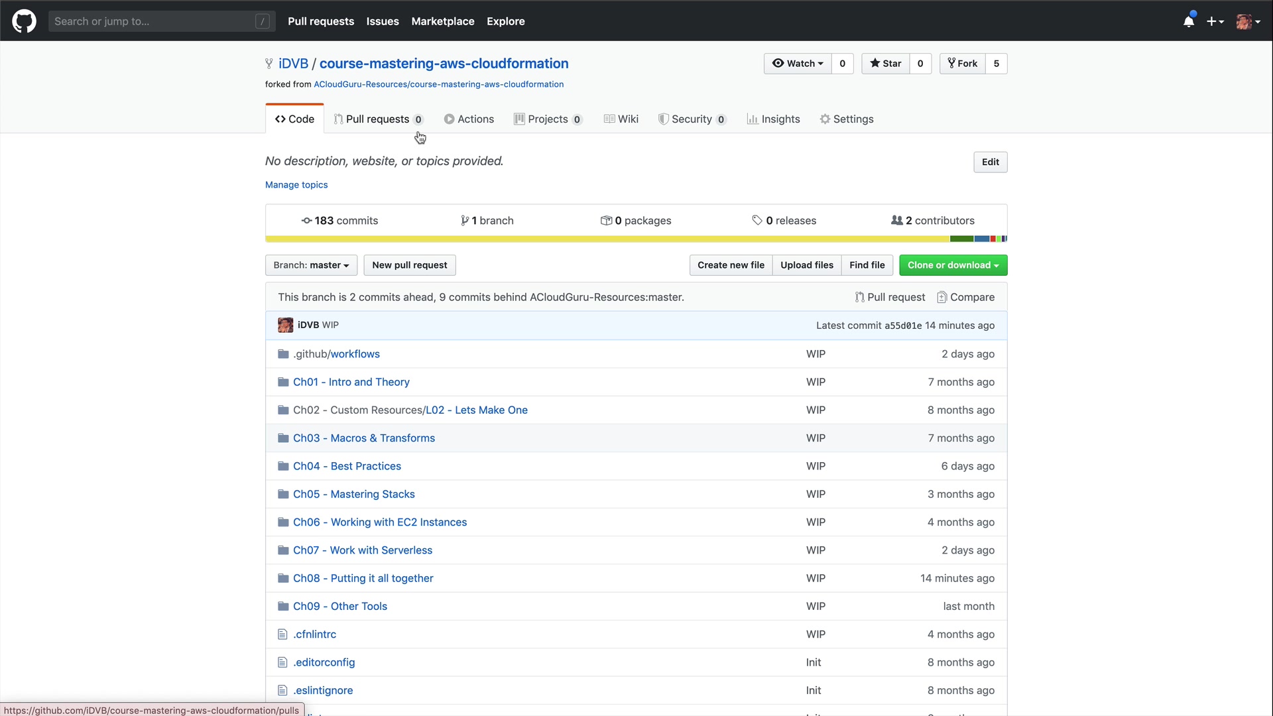
Task: Fork the repository
Action: (963, 64)
